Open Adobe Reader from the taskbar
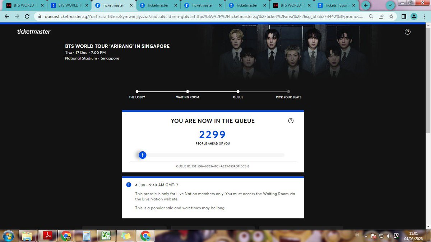 point(48,236)
